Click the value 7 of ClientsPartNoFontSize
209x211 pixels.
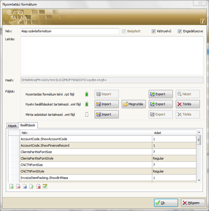pos(174,152)
